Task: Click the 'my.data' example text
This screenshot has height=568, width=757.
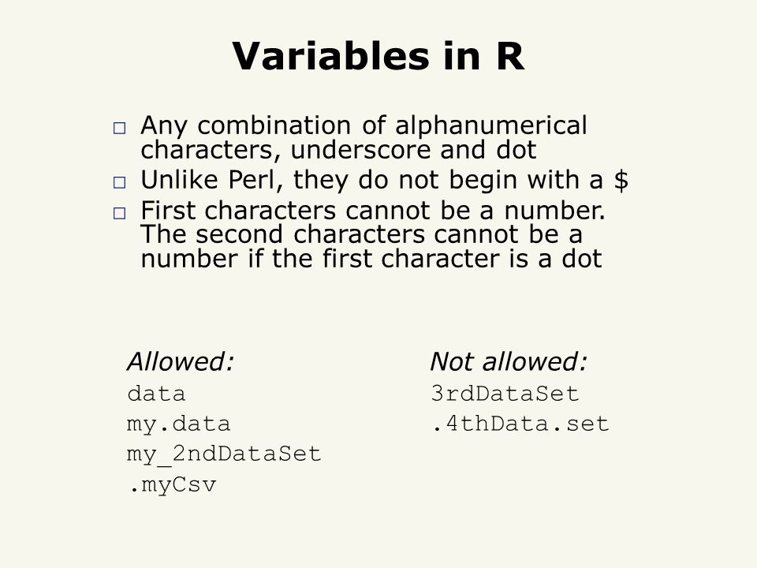Action: (179, 424)
